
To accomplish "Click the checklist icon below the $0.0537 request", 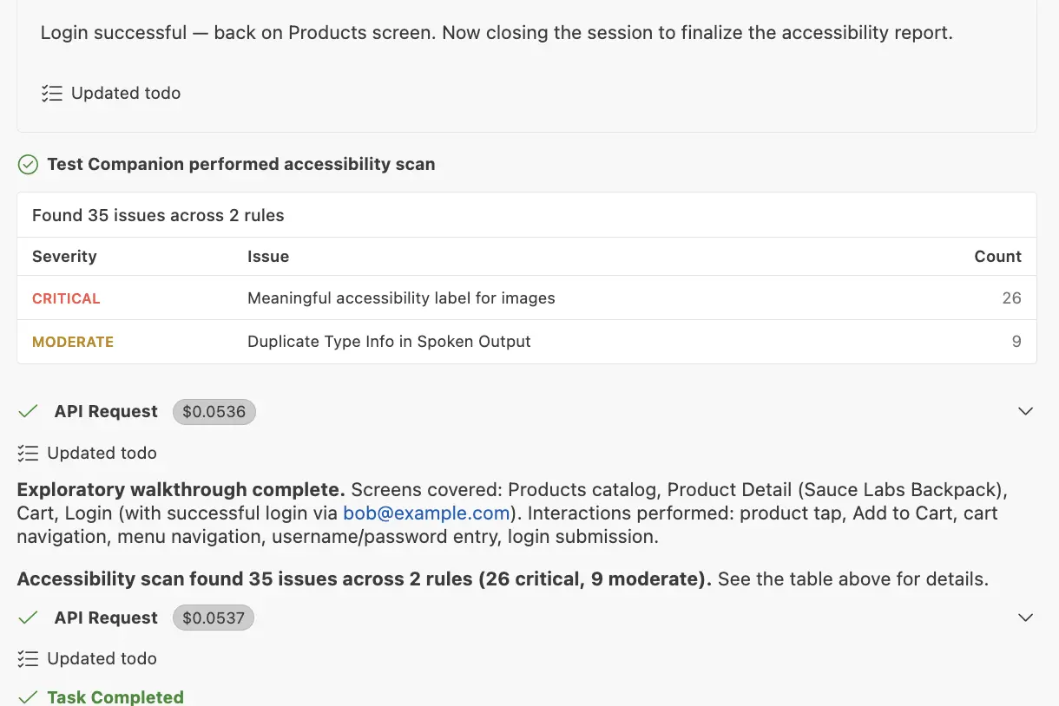I will point(28,658).
